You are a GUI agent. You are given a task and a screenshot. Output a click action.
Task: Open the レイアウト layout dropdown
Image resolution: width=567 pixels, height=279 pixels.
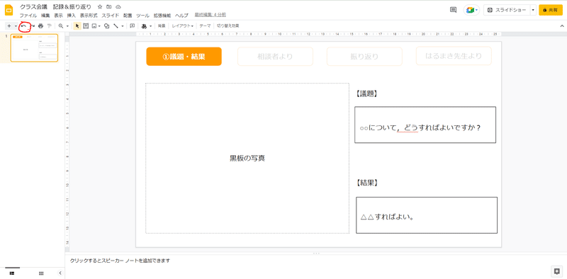(182, 26)
